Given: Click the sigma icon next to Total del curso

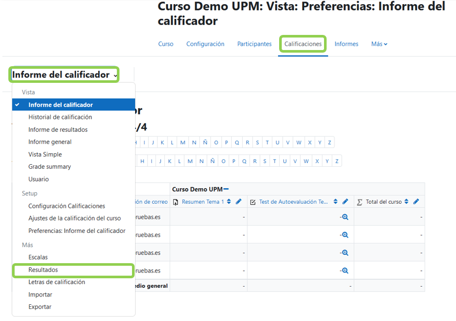Looking at the screenshot, I should click(358, 201).
